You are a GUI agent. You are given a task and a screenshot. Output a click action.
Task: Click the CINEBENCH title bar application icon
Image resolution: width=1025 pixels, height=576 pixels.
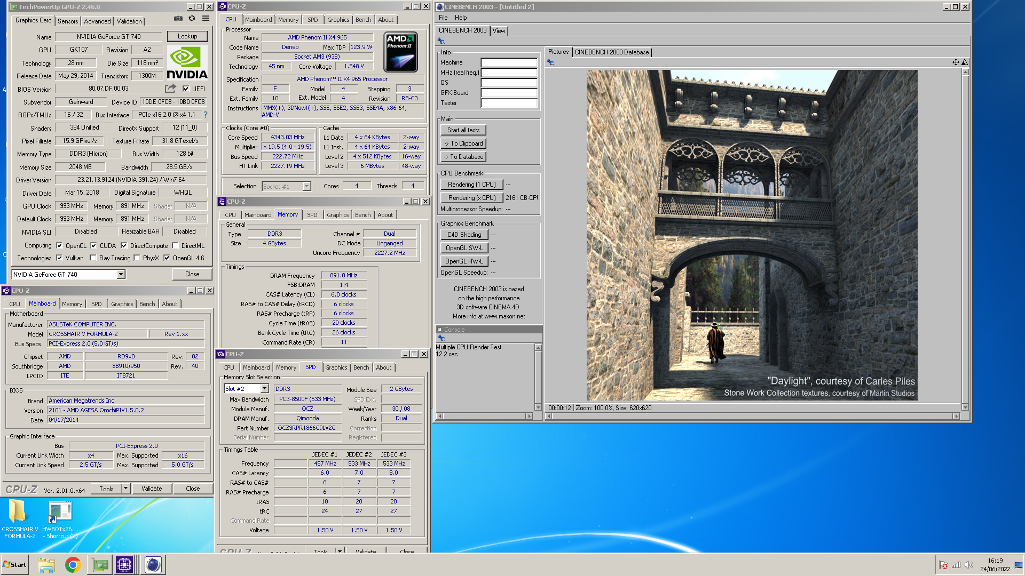click(440, 7)
